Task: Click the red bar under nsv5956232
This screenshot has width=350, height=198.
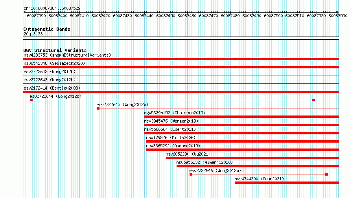Action: point(258,166)
